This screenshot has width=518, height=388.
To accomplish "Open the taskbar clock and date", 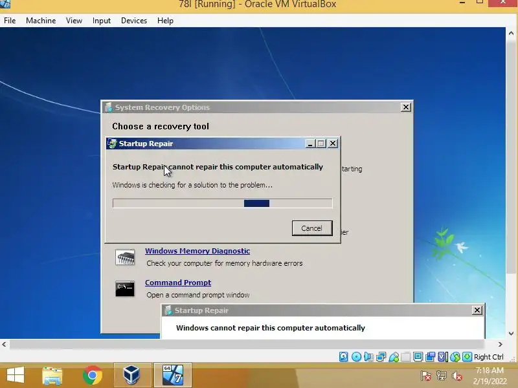I will click(490, 376).
